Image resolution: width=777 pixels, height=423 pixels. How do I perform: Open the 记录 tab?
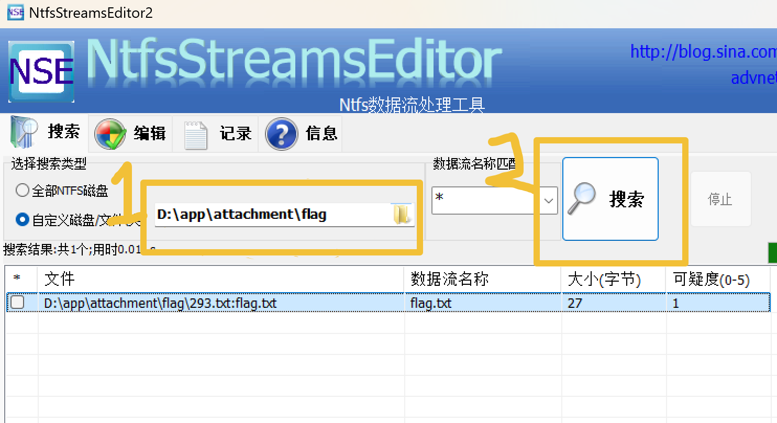coord(217,134)
